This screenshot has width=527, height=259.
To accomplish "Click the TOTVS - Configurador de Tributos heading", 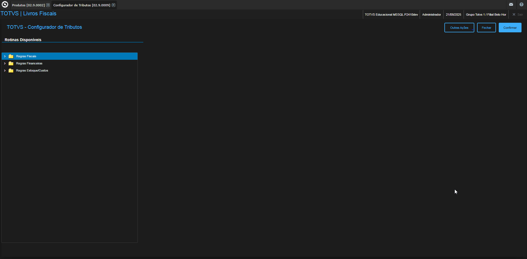I will click(44, 27).
